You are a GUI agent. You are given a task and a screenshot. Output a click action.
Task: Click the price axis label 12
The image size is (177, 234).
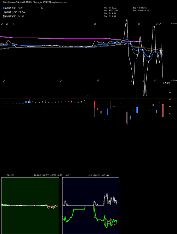(x=170, y=100)
